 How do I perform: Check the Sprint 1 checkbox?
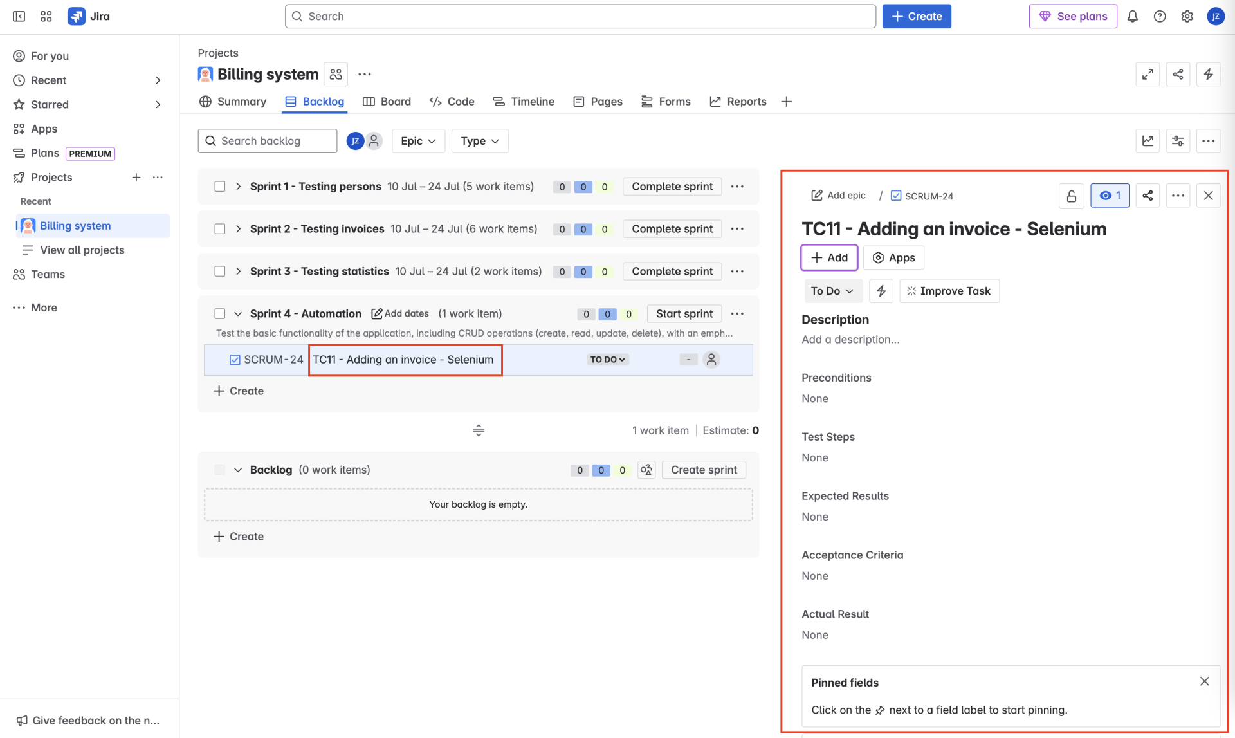coord(220,187)
